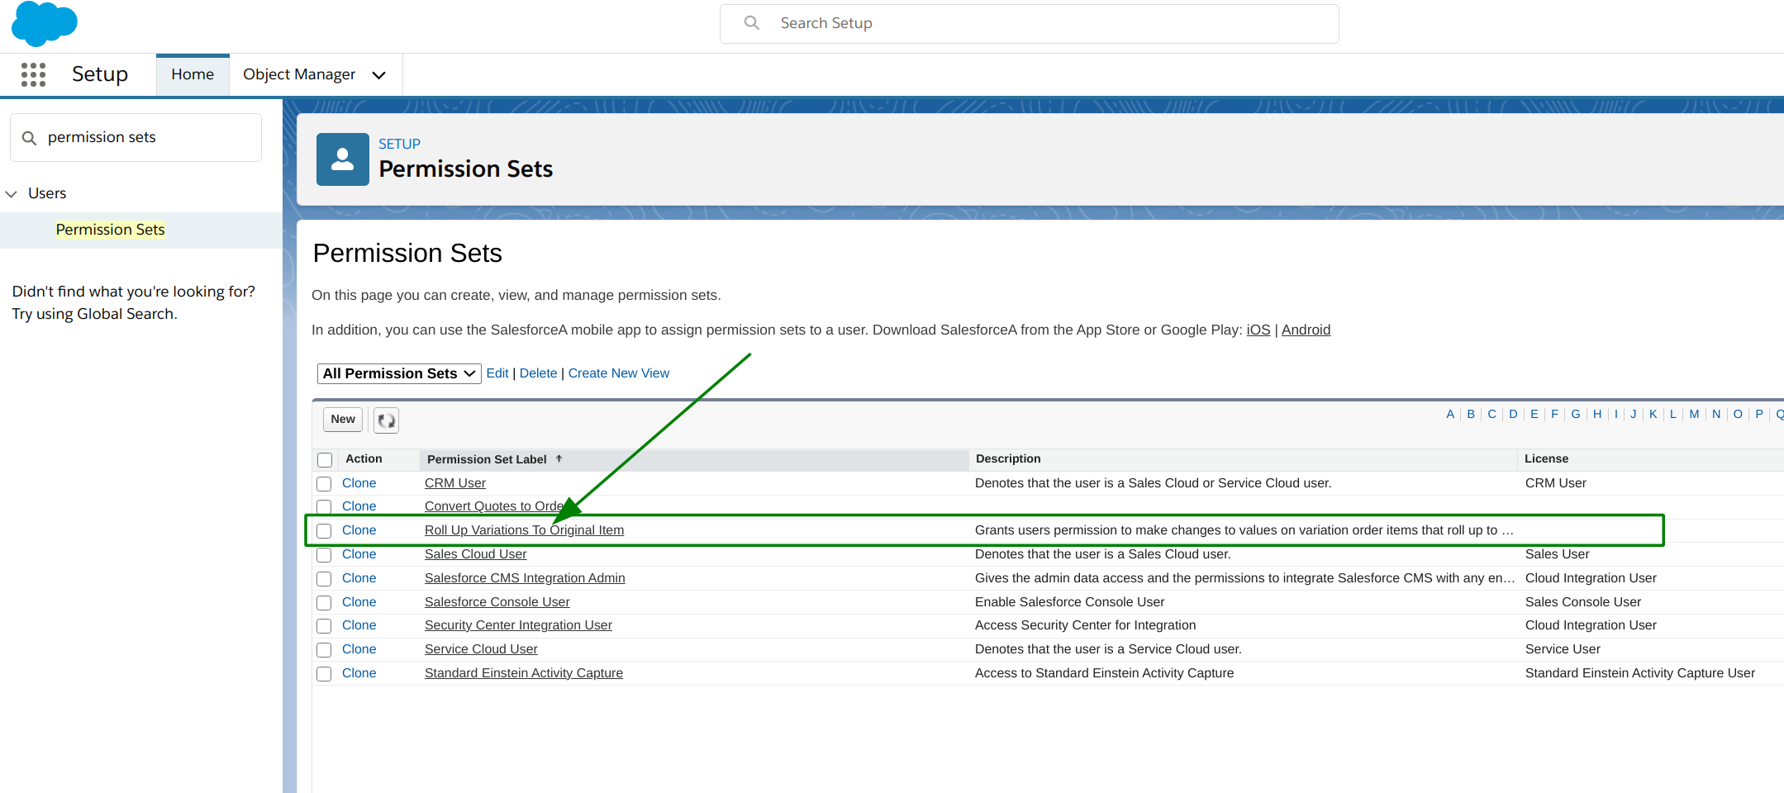Open the Object Manager tab
The width and height of the screenshot is (1784, 793).
pos(299,74)
